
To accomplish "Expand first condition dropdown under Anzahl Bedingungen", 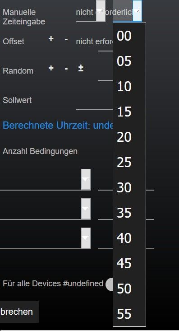I will point(86,179).
